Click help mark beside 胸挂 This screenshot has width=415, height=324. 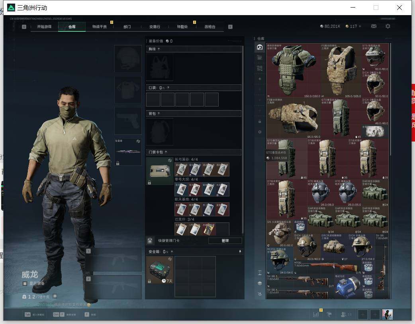pos(159,49)
